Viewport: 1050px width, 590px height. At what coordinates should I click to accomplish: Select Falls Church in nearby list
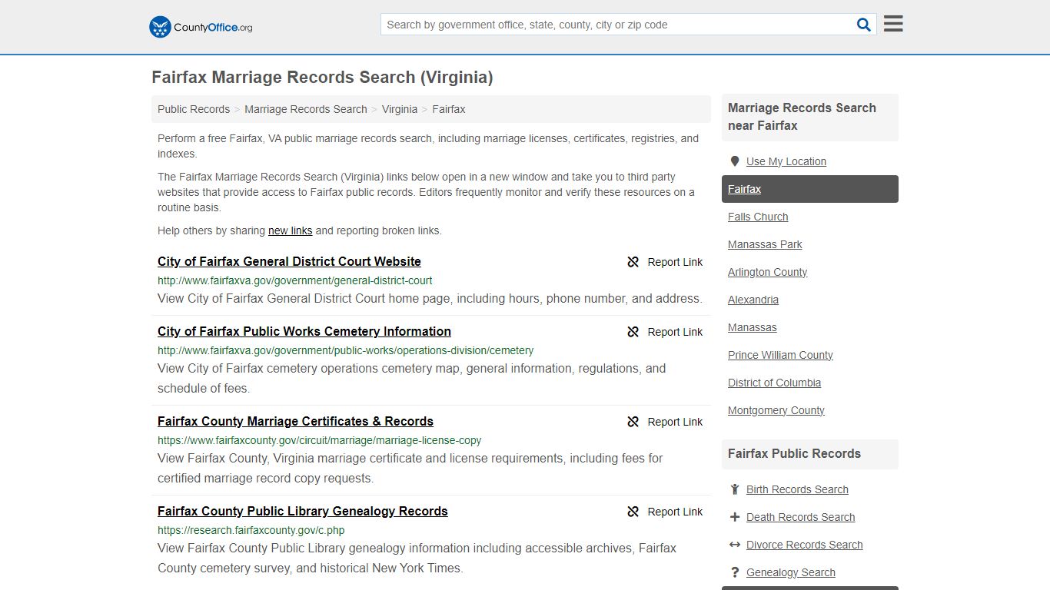tap(758, 217)
